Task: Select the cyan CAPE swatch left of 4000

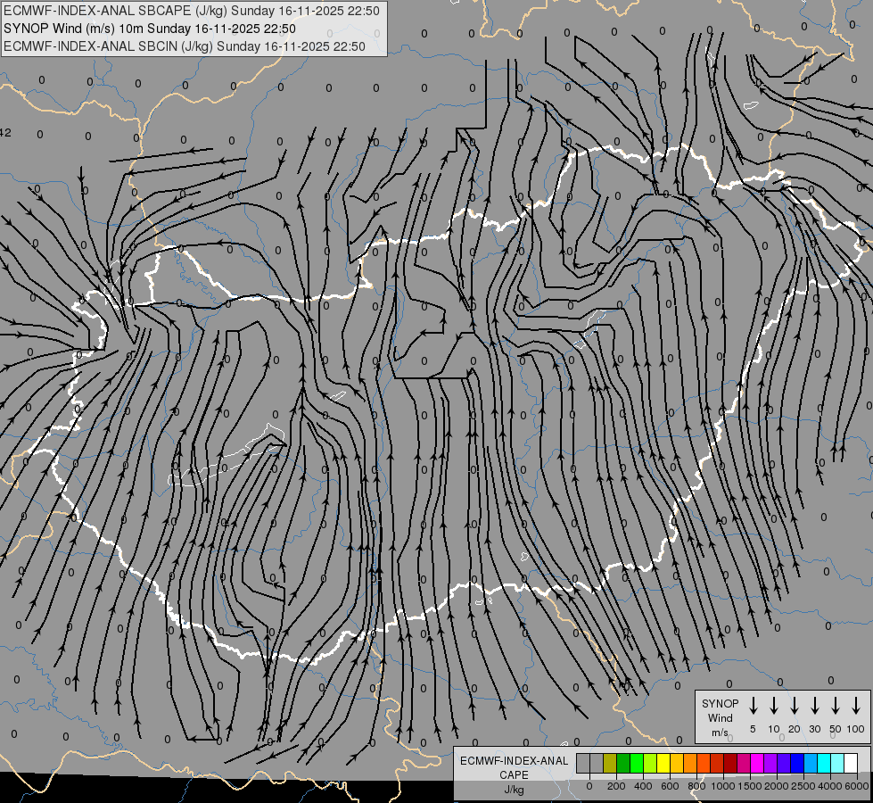Action: [x=824, y=763]
